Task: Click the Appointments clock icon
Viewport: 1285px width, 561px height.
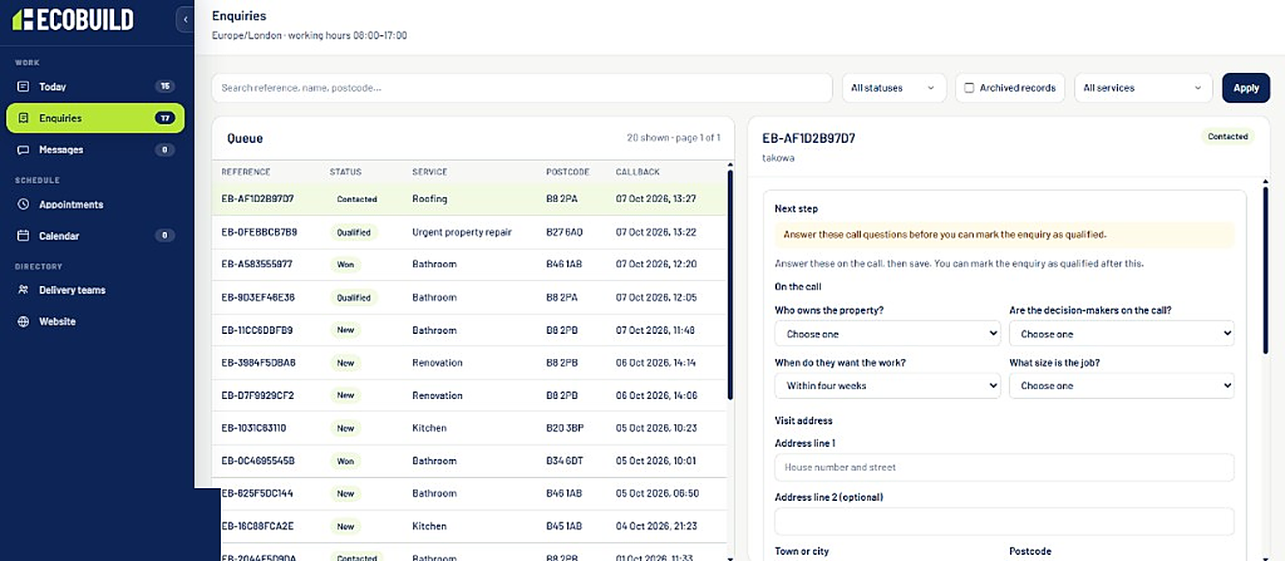Action: [23, 205]
